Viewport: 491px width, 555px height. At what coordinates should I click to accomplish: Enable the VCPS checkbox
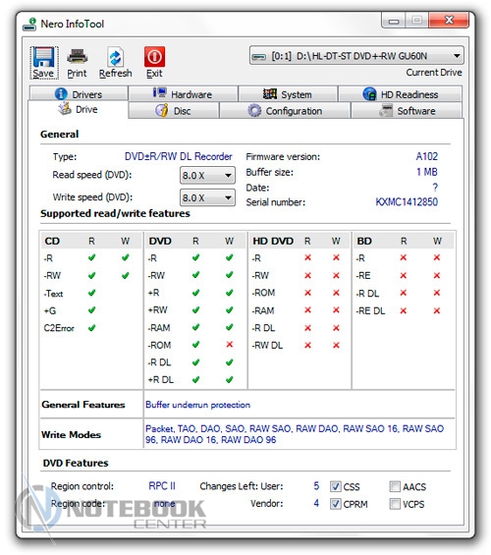395,504
